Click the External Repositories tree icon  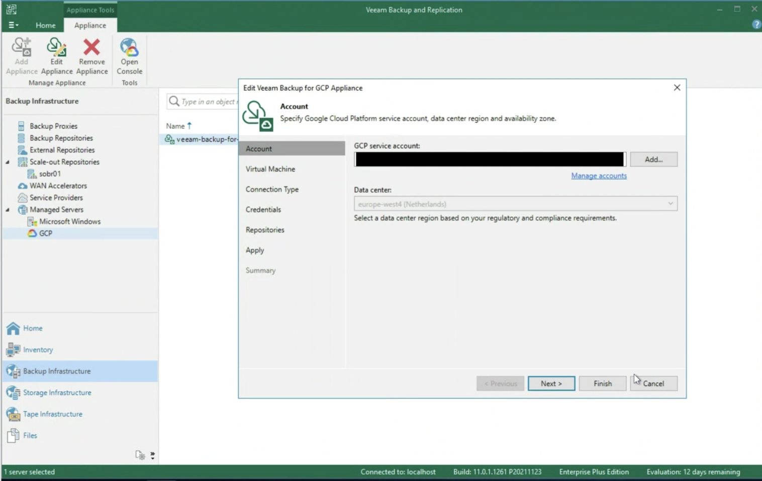coord(22,150)
